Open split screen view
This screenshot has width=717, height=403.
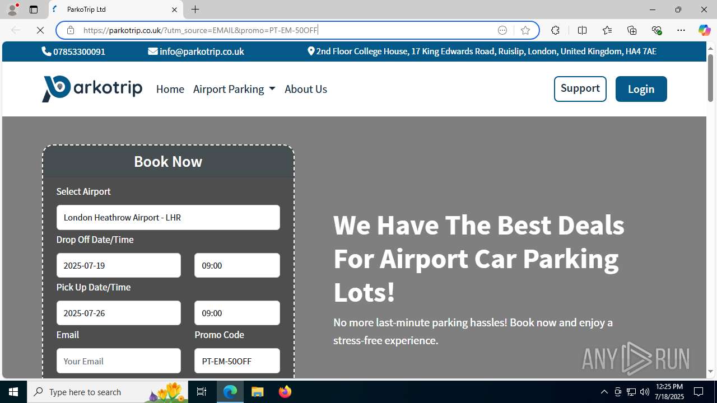click(x=582, y=30)
